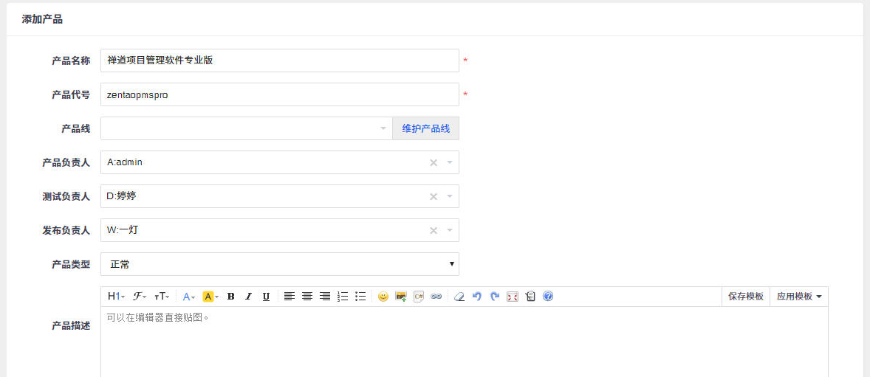This screenshot has width=870, height=377.
Task: Click the 产品名称 input field
Action: (x=280, y=60)
